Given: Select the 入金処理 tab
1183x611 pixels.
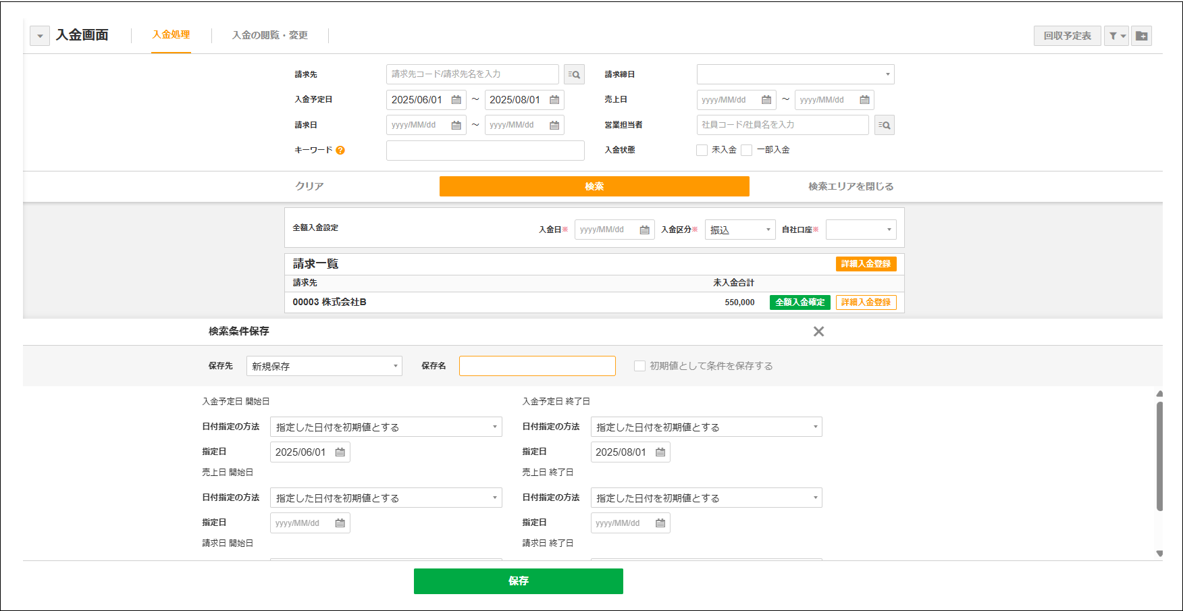Looking at the screenshot, I should pos(171,34).
